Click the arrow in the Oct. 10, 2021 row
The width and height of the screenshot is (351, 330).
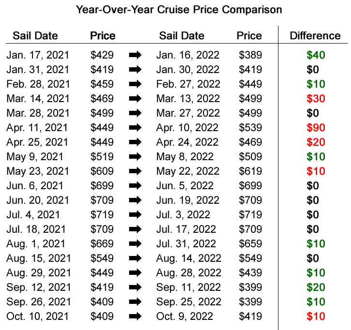[135, 316]
